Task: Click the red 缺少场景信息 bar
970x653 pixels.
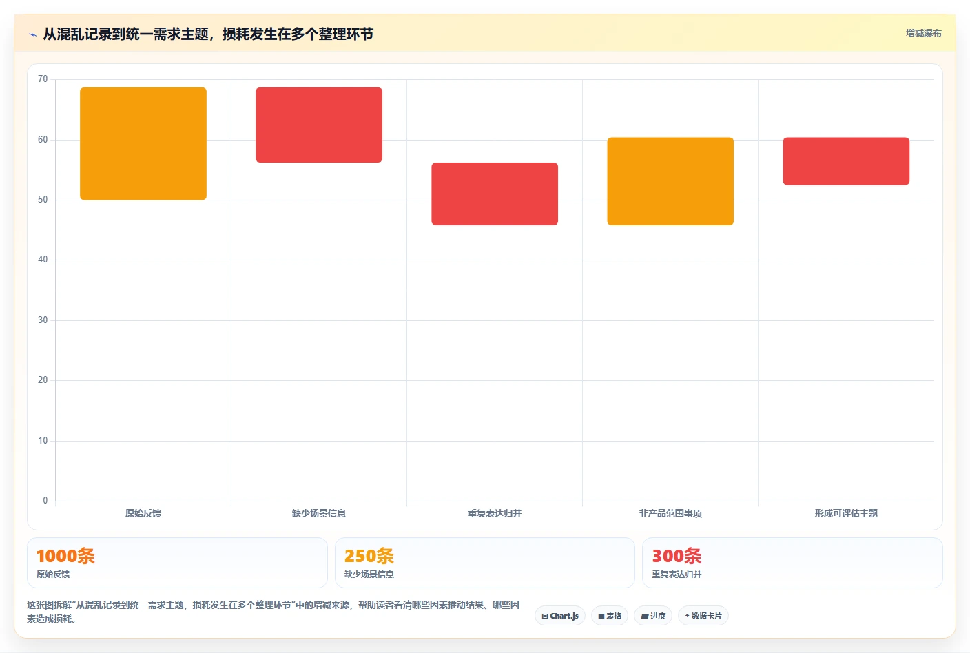Action: (319, 125)
